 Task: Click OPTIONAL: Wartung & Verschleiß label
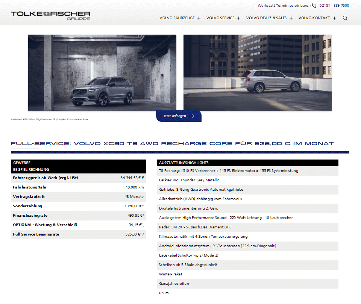click(x=45, y=225)
